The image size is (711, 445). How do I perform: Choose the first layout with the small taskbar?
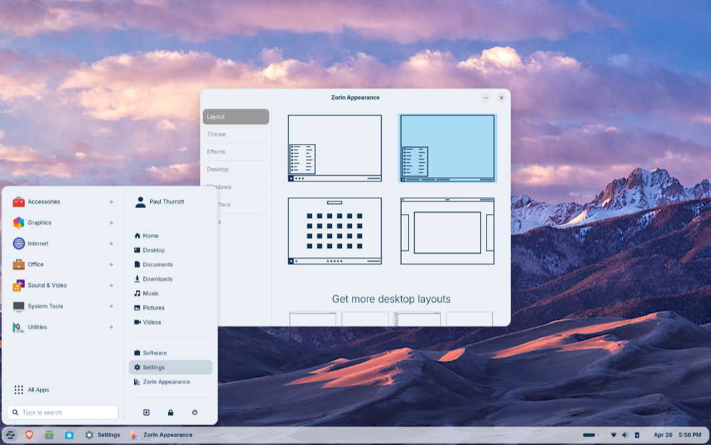coord(335,148)
